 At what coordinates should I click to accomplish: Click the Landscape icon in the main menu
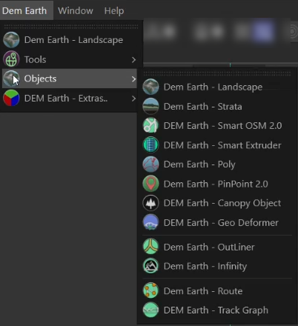[x=11, y=40]
